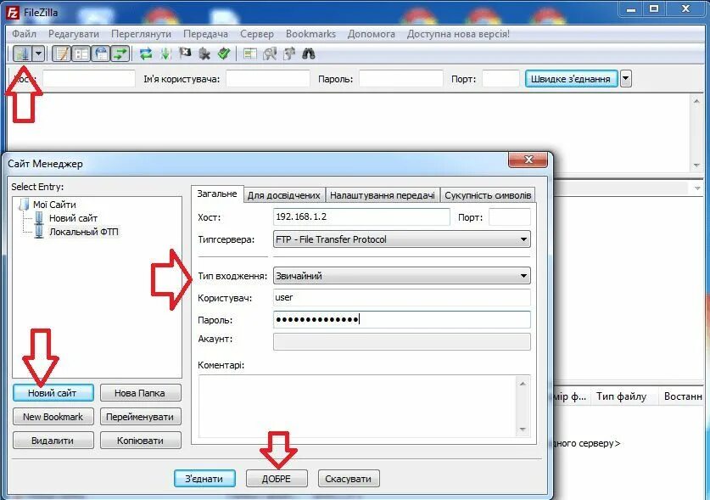Select the Мої Сайти root entry

tap(54, 205)
